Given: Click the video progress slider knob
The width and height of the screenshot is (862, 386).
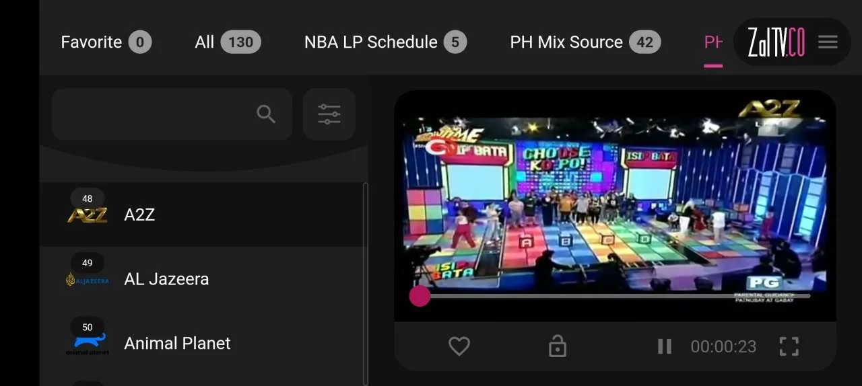Looking at the screenshot, I should [420, 296].
